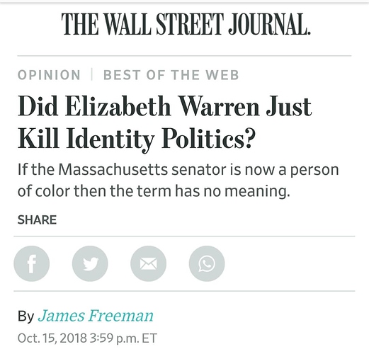Open author James Freeman's page
This screenshot has height=354, width=369.
tap(96, 316)
